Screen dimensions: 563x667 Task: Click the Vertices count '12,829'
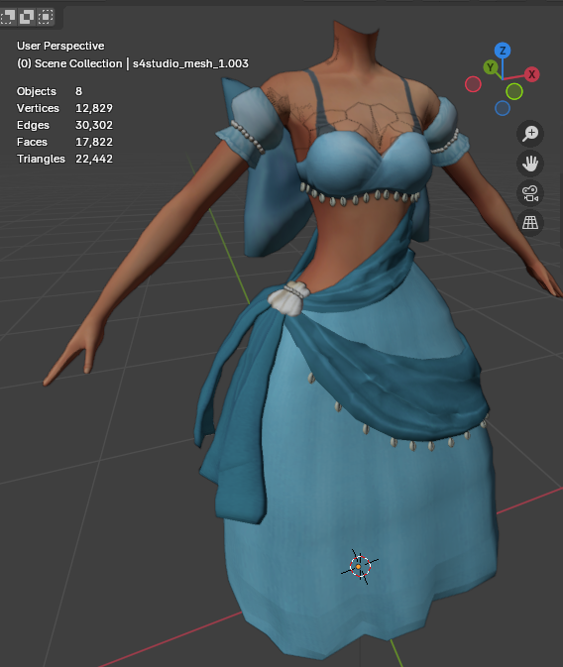point(94,108)
